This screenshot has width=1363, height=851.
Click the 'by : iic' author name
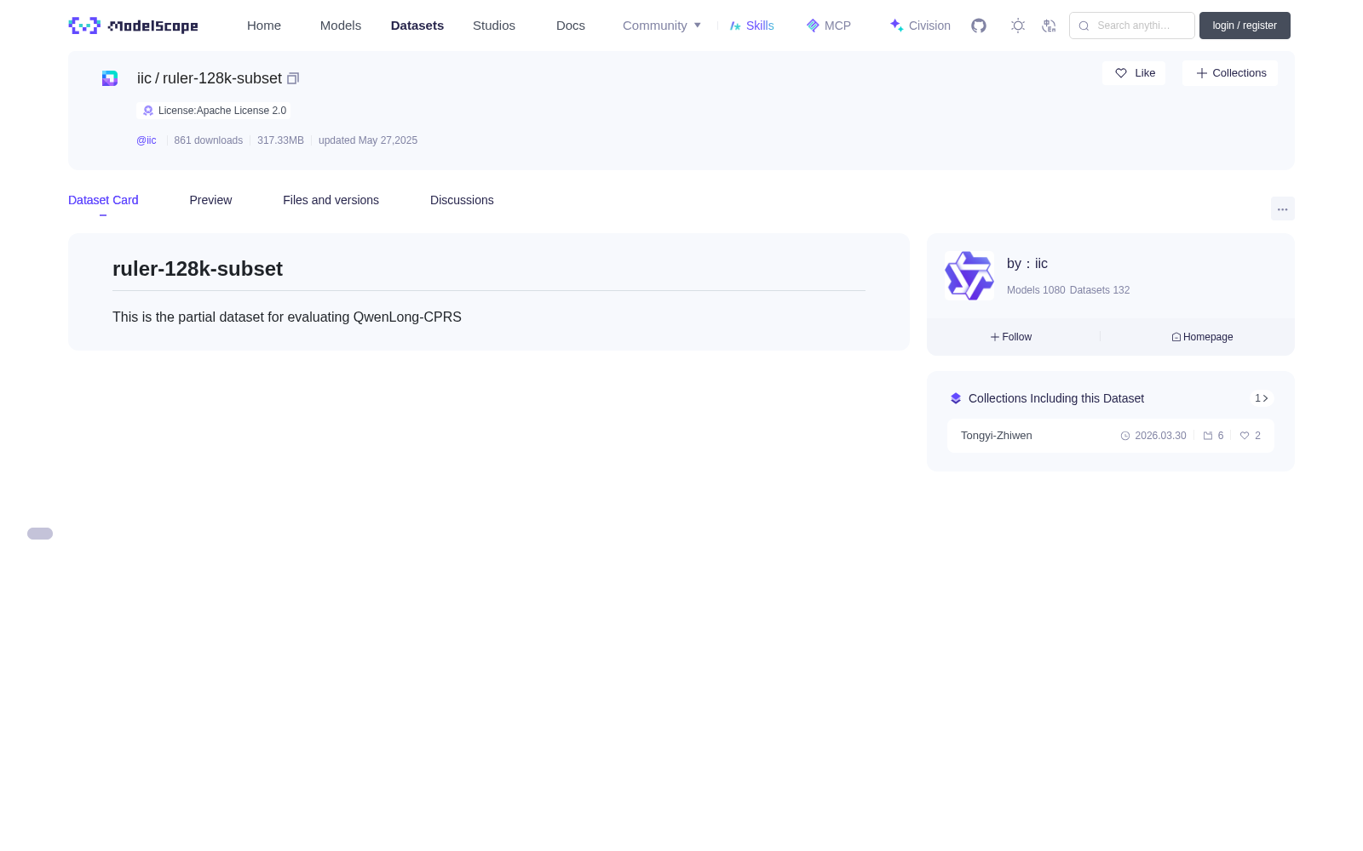[x=1027, y=264]
